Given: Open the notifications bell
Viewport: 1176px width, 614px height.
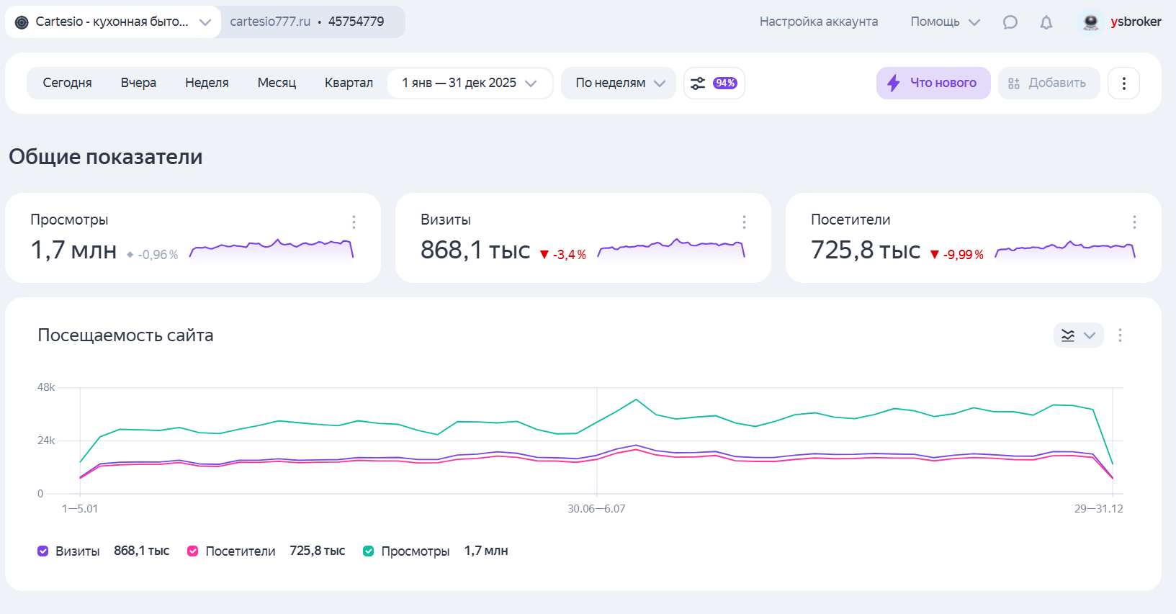Looking at the screenshot, I should click(x=1046, y=22).
